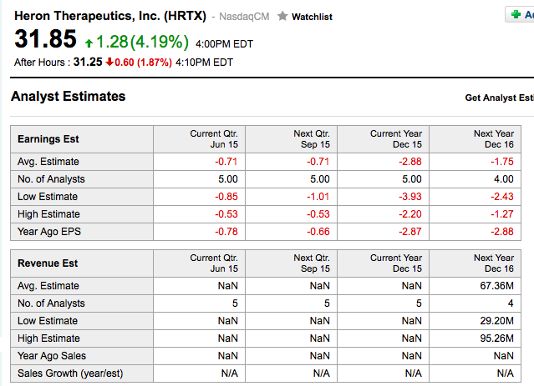Click Low Estimate value -2.43
The height and width of the screenshot is (386, 534).
point(502,197)
